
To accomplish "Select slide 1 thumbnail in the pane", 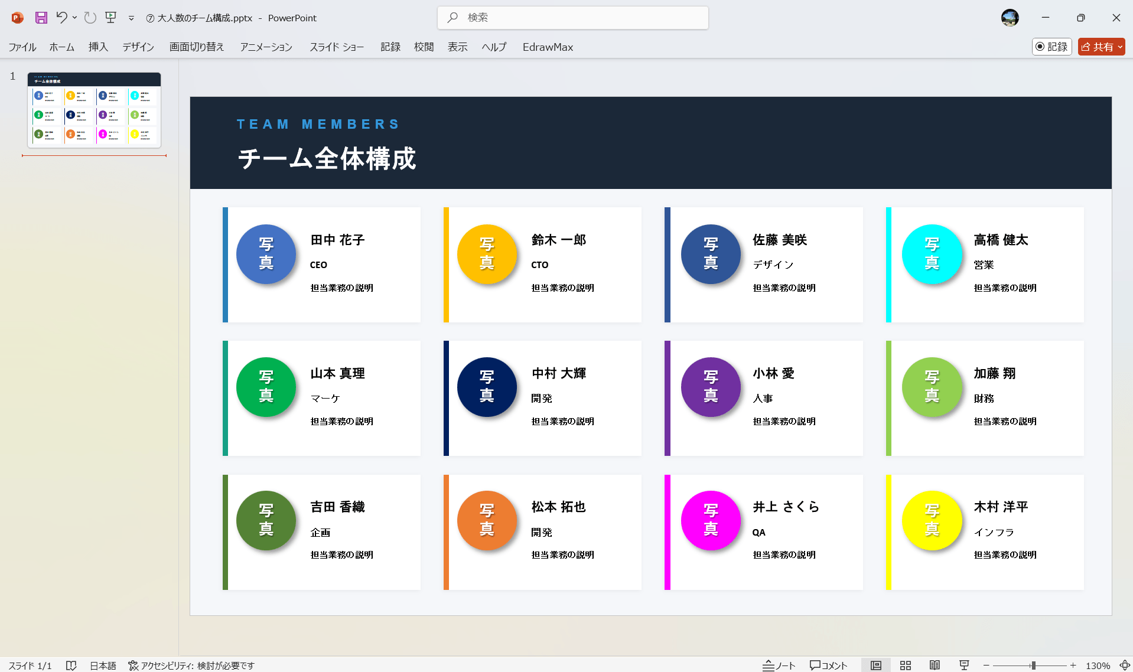I will [95, 110].
